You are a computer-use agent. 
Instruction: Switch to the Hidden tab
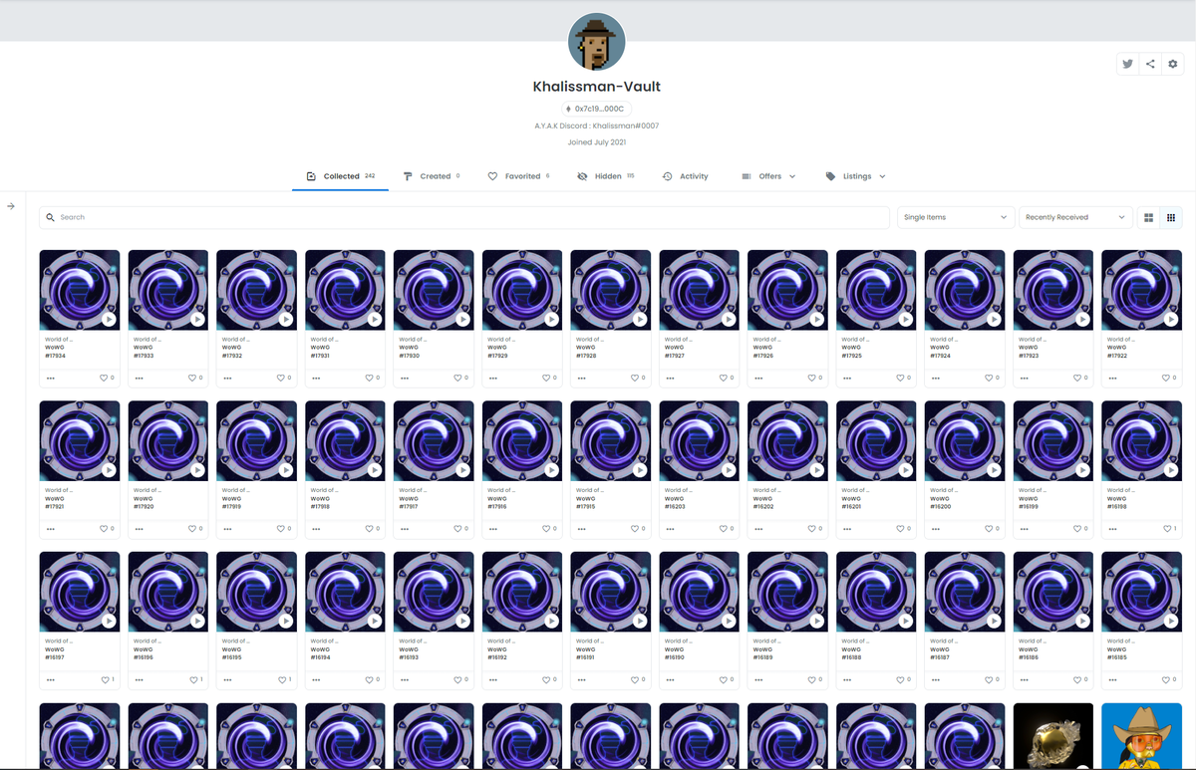tap(606, 176)
